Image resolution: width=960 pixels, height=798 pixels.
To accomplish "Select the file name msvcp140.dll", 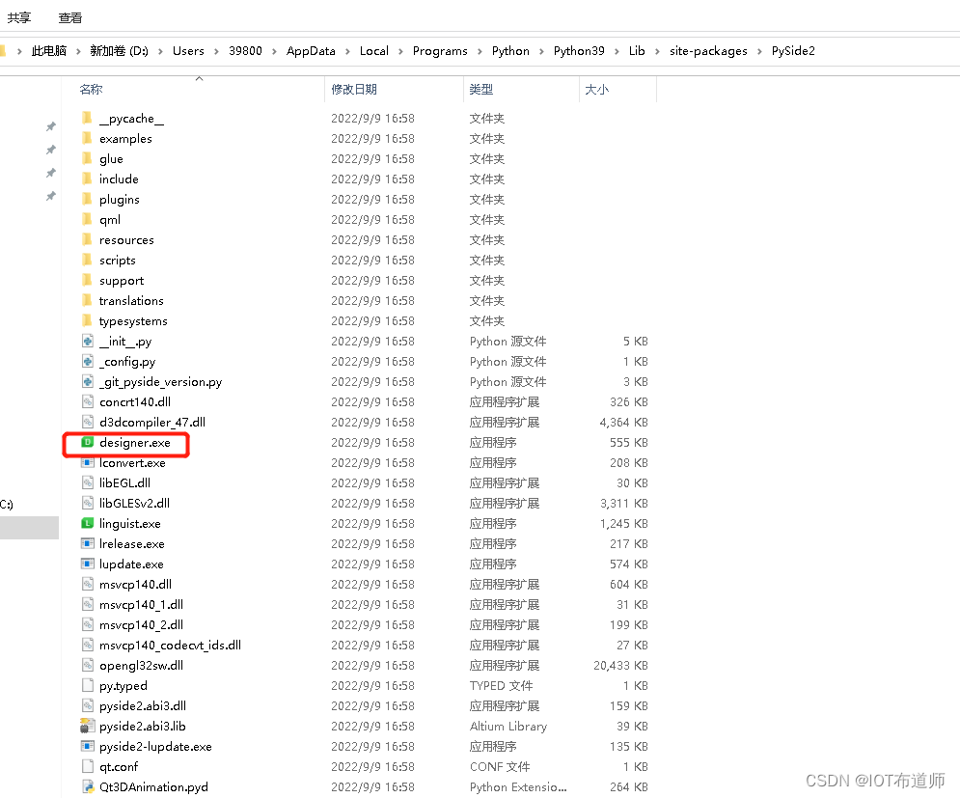I will coord(135,584).
